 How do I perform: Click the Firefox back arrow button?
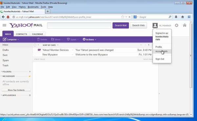click(3, 17)
